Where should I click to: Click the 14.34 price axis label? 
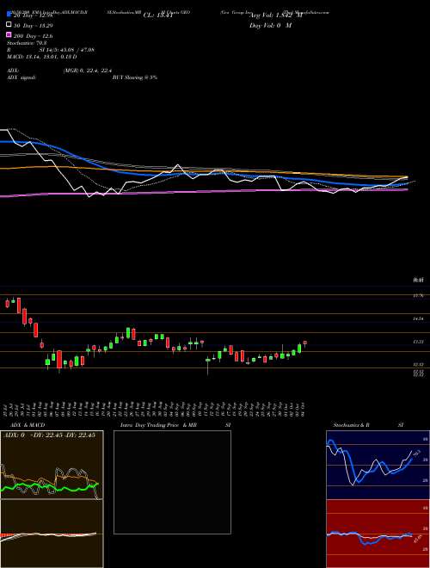(x=418, y=318)
